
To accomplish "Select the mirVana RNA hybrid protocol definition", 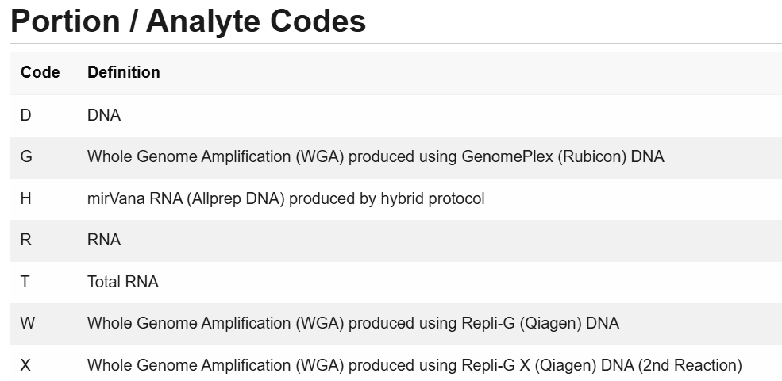I will 286,198.
